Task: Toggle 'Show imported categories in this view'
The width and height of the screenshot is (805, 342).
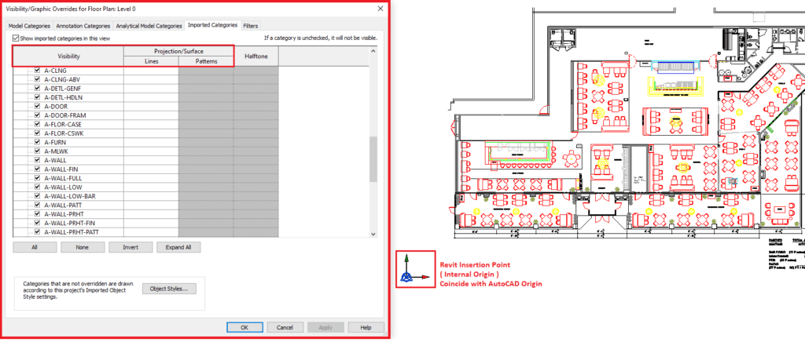Action: click(16, 38)
